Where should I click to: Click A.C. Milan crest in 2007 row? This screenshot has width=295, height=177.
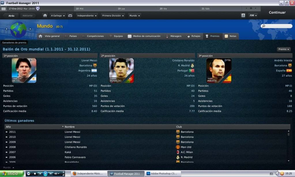tap(178, 152)
